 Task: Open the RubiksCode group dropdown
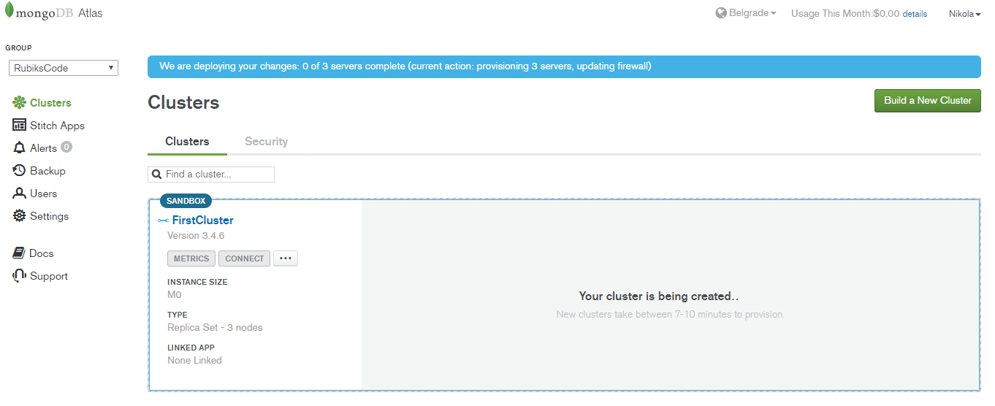point(64,68)
